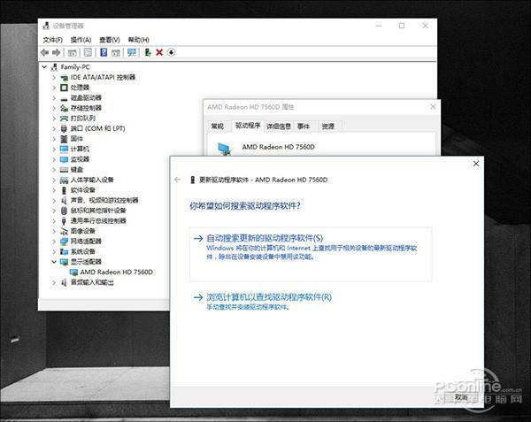Expand the 网络适配器 node
Screen dimensions: 531x422
coord(54,242)
